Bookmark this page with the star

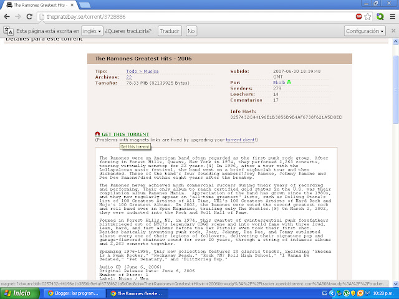(x=368, y=17)
